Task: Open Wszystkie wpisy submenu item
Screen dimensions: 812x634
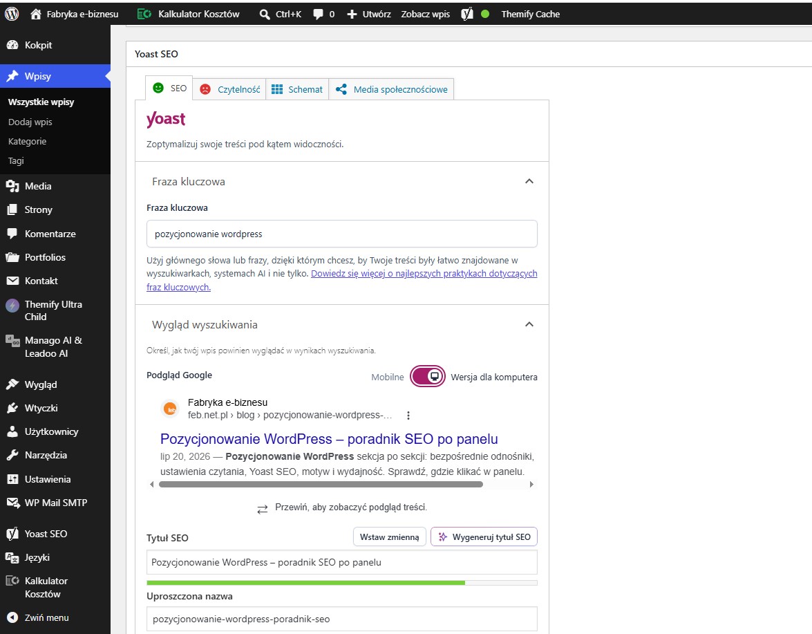Action: coord(41,102)
